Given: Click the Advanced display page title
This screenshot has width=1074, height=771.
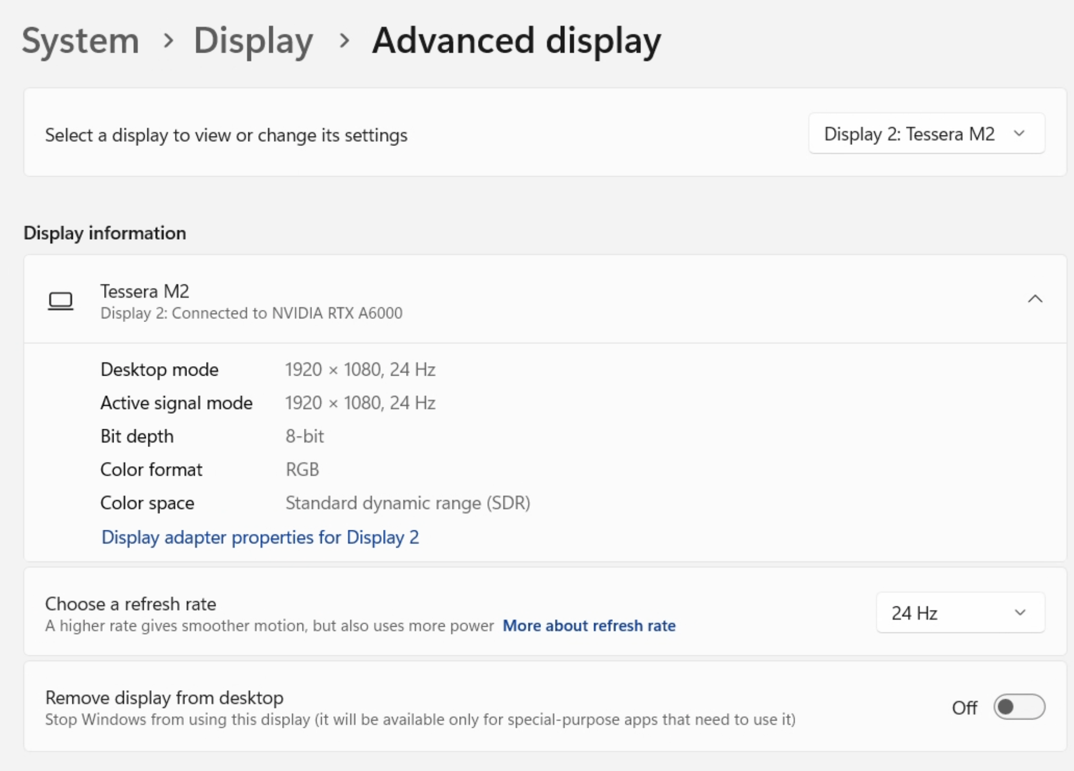Looking at the screenshot, I should (516, 41).
